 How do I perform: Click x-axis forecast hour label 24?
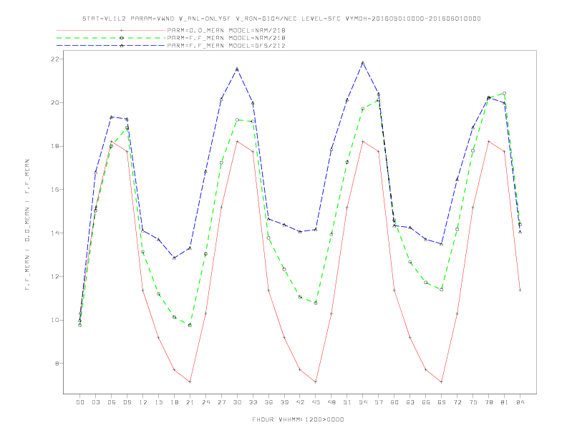pyautogui.click(x=205, y=402)
